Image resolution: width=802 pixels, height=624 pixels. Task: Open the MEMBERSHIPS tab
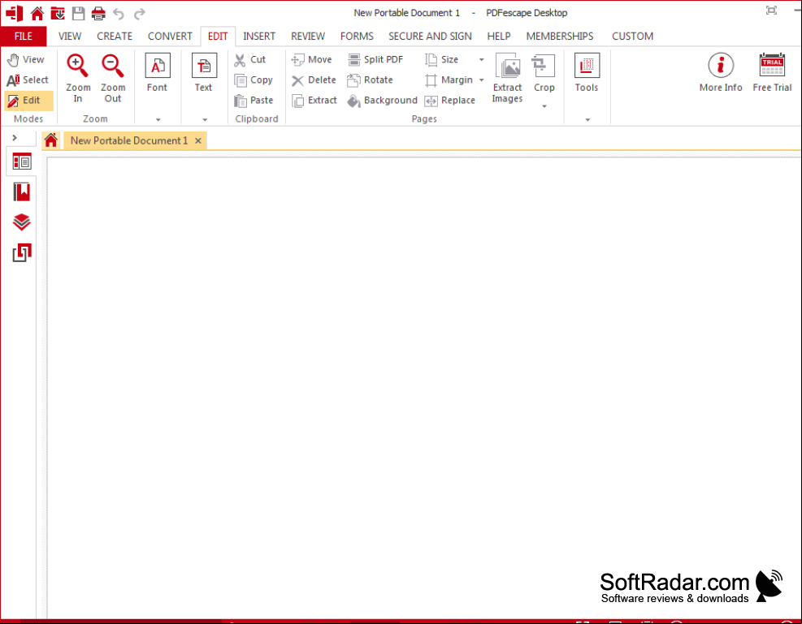pos(560,37)
